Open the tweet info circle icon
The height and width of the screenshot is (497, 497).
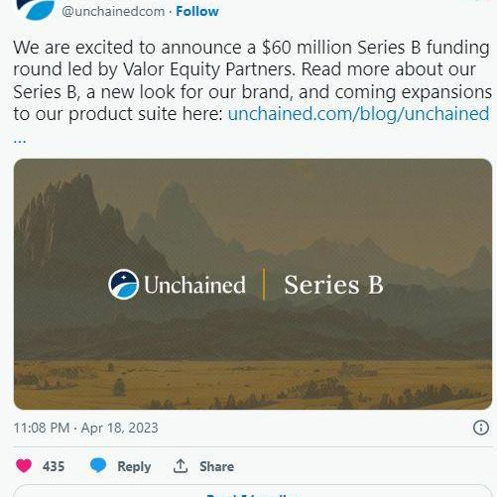click(x=481, y=428)
